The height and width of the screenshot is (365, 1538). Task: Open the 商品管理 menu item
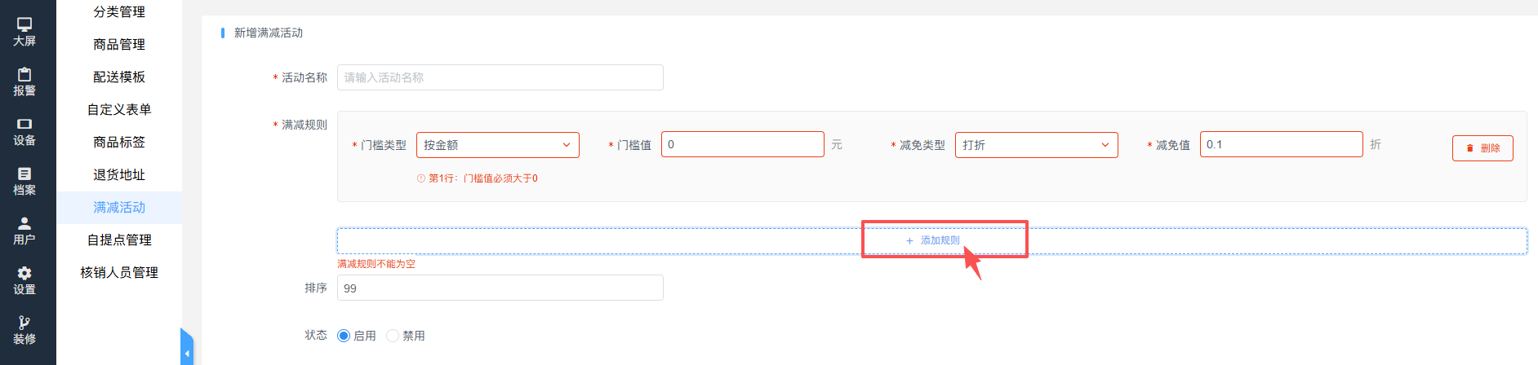click(x=119, y=44)
